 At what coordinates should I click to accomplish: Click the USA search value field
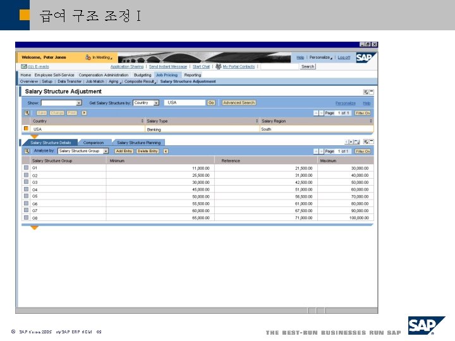[x=185, y=103]
